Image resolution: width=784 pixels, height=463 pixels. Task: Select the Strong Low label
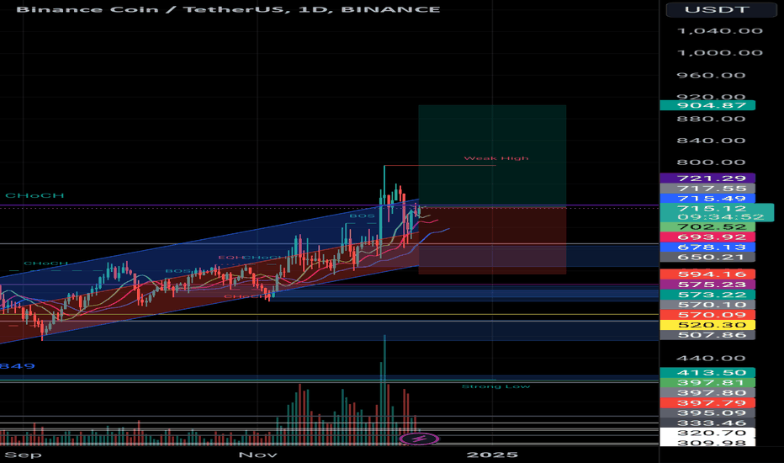click(x=495, y=386)
